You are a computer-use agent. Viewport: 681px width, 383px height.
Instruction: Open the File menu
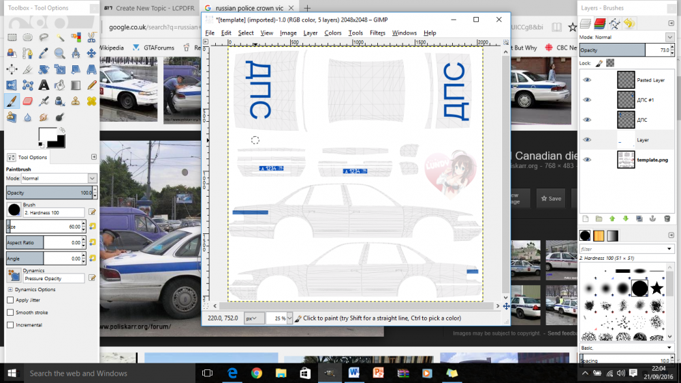point(210,33)
